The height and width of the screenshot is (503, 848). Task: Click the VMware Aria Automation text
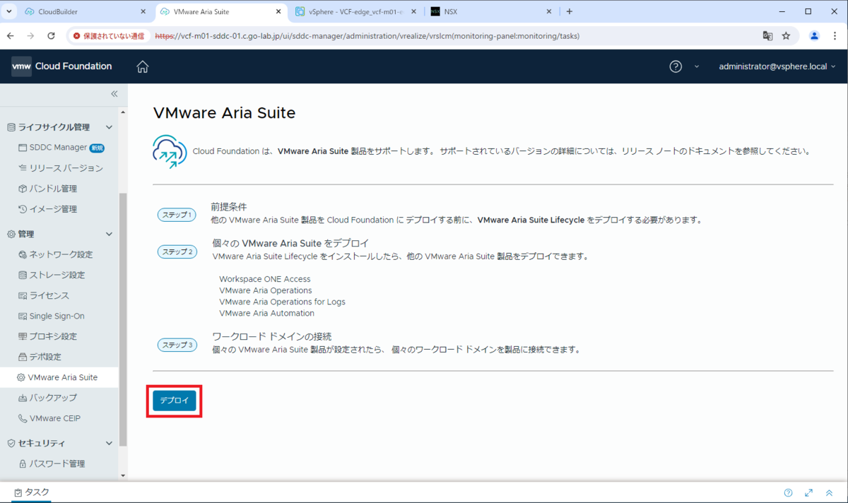266,313
